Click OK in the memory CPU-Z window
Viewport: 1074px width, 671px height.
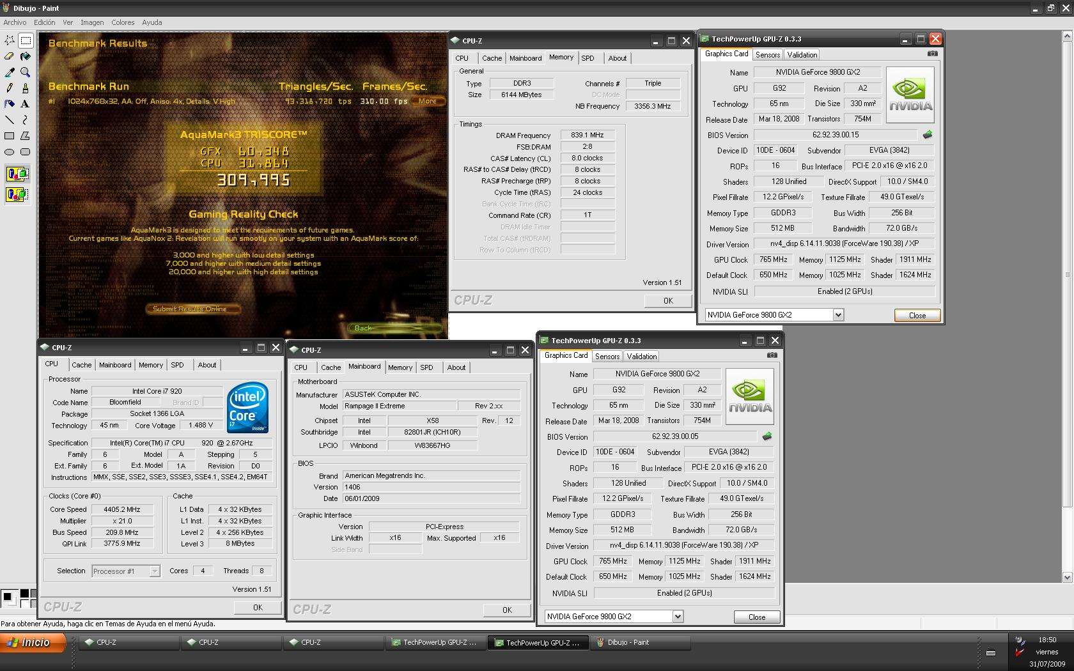tap(668, 301)
